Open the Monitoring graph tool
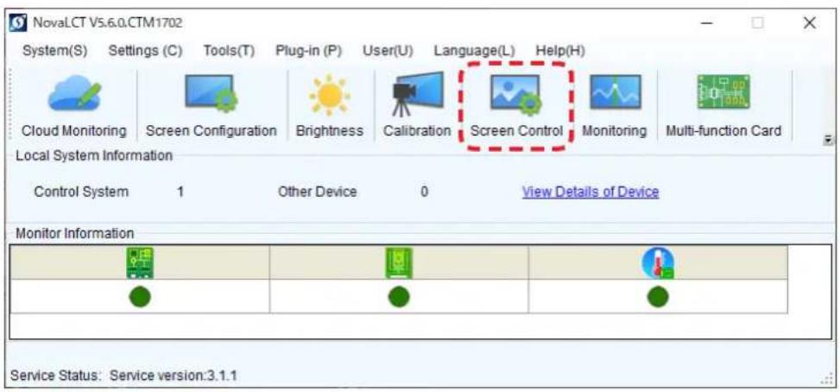Image resolution: width=840 pixels, height=392 pixels. coord(615,106)
